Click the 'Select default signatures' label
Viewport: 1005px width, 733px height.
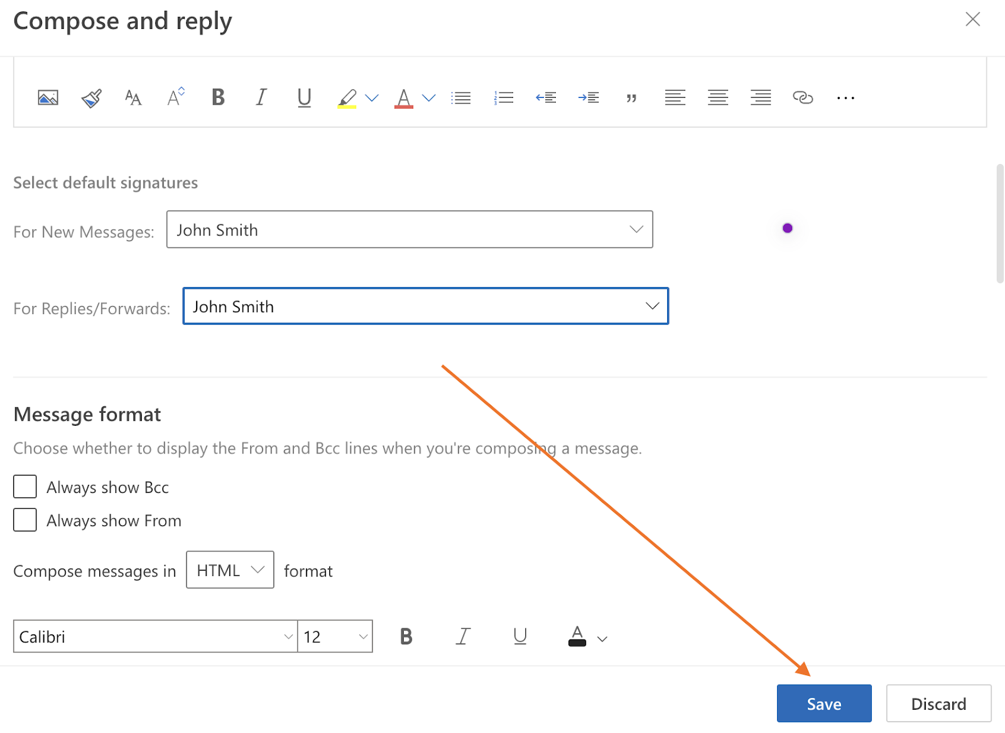coord(106,183)
